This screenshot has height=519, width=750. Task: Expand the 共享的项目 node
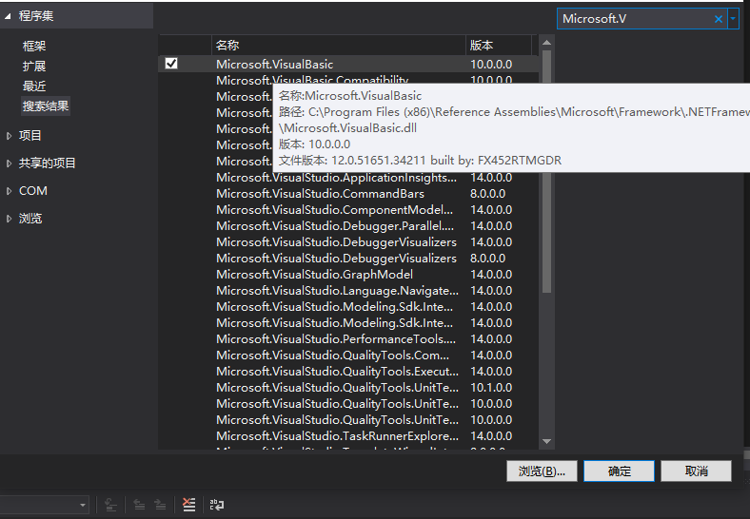[x=9, y=163]
